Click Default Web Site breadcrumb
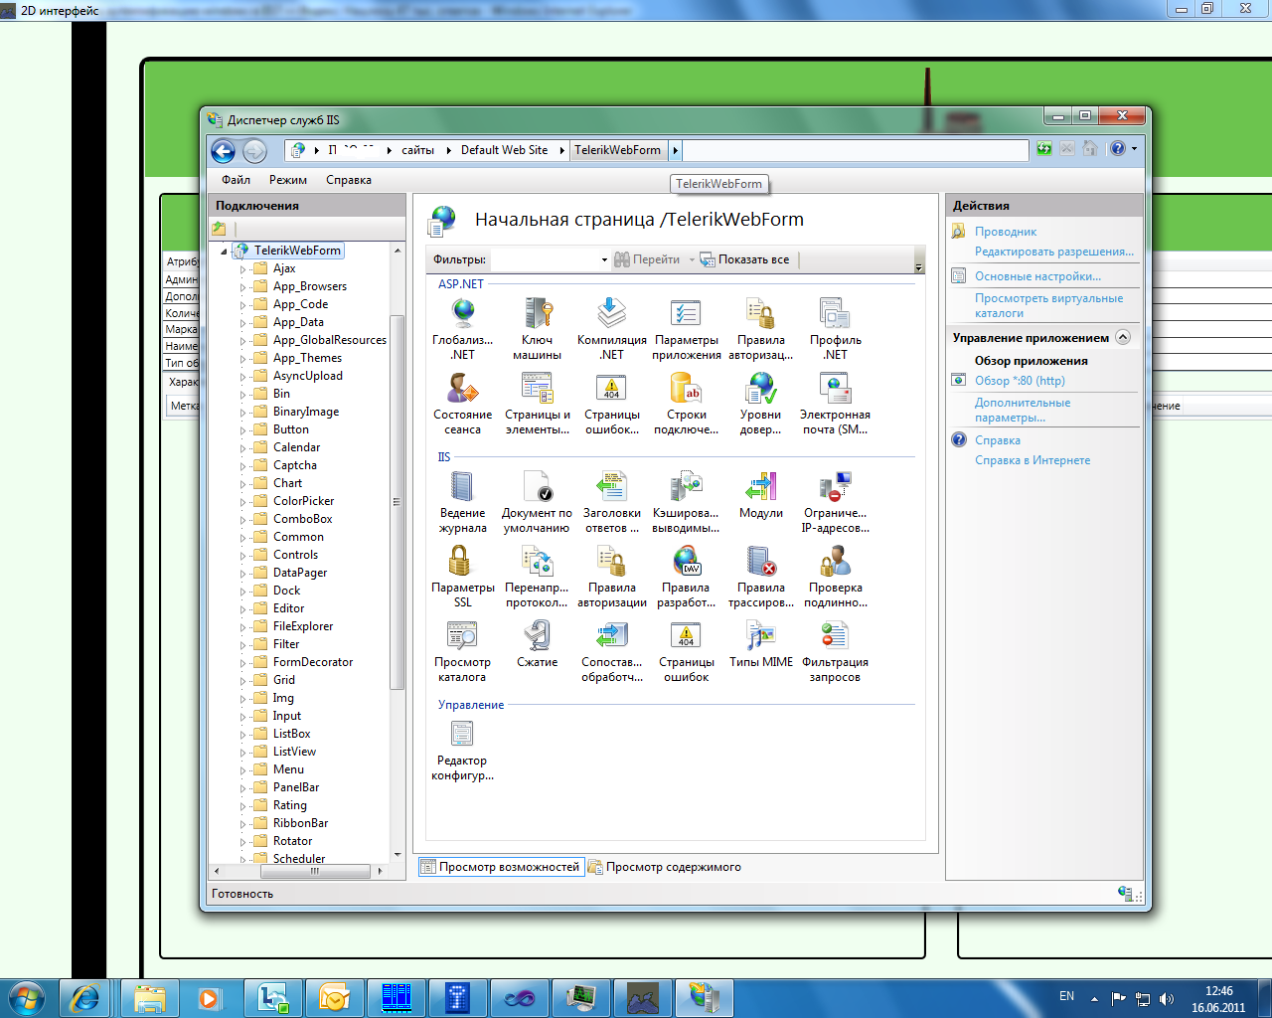1272x1018 pixels. pyautogui.click(x=505, y=150)
